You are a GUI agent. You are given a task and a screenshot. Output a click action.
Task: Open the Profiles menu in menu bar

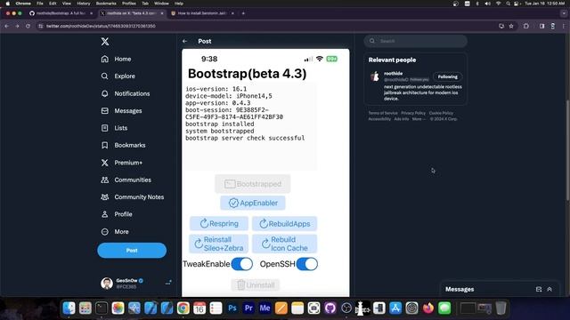point(128,4)
